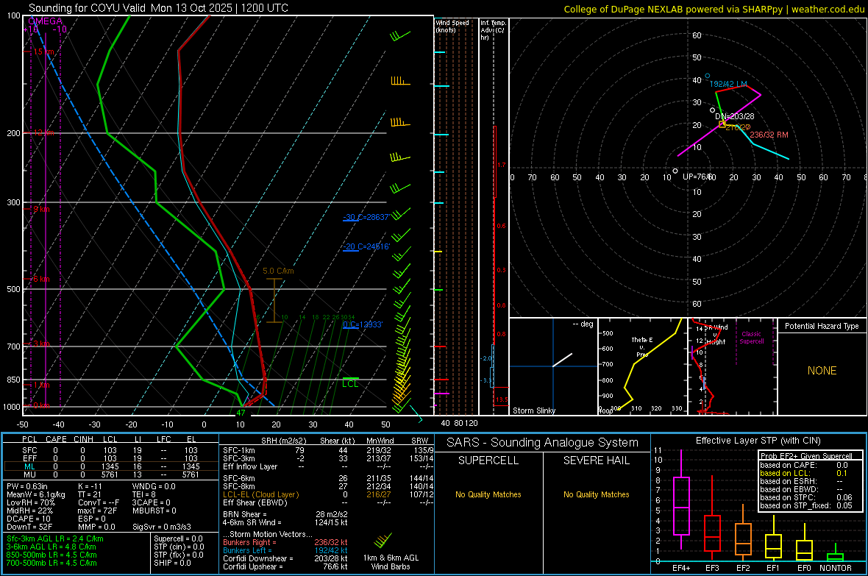Click the 1km & 6km AGL wind barb symbol
868x576 pixels.
click(x=383, y=540)
